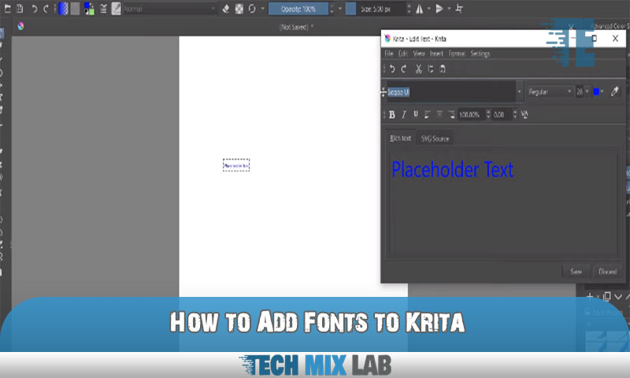
Task: Open View menu in Edit Text window
Action: (419, 54)
